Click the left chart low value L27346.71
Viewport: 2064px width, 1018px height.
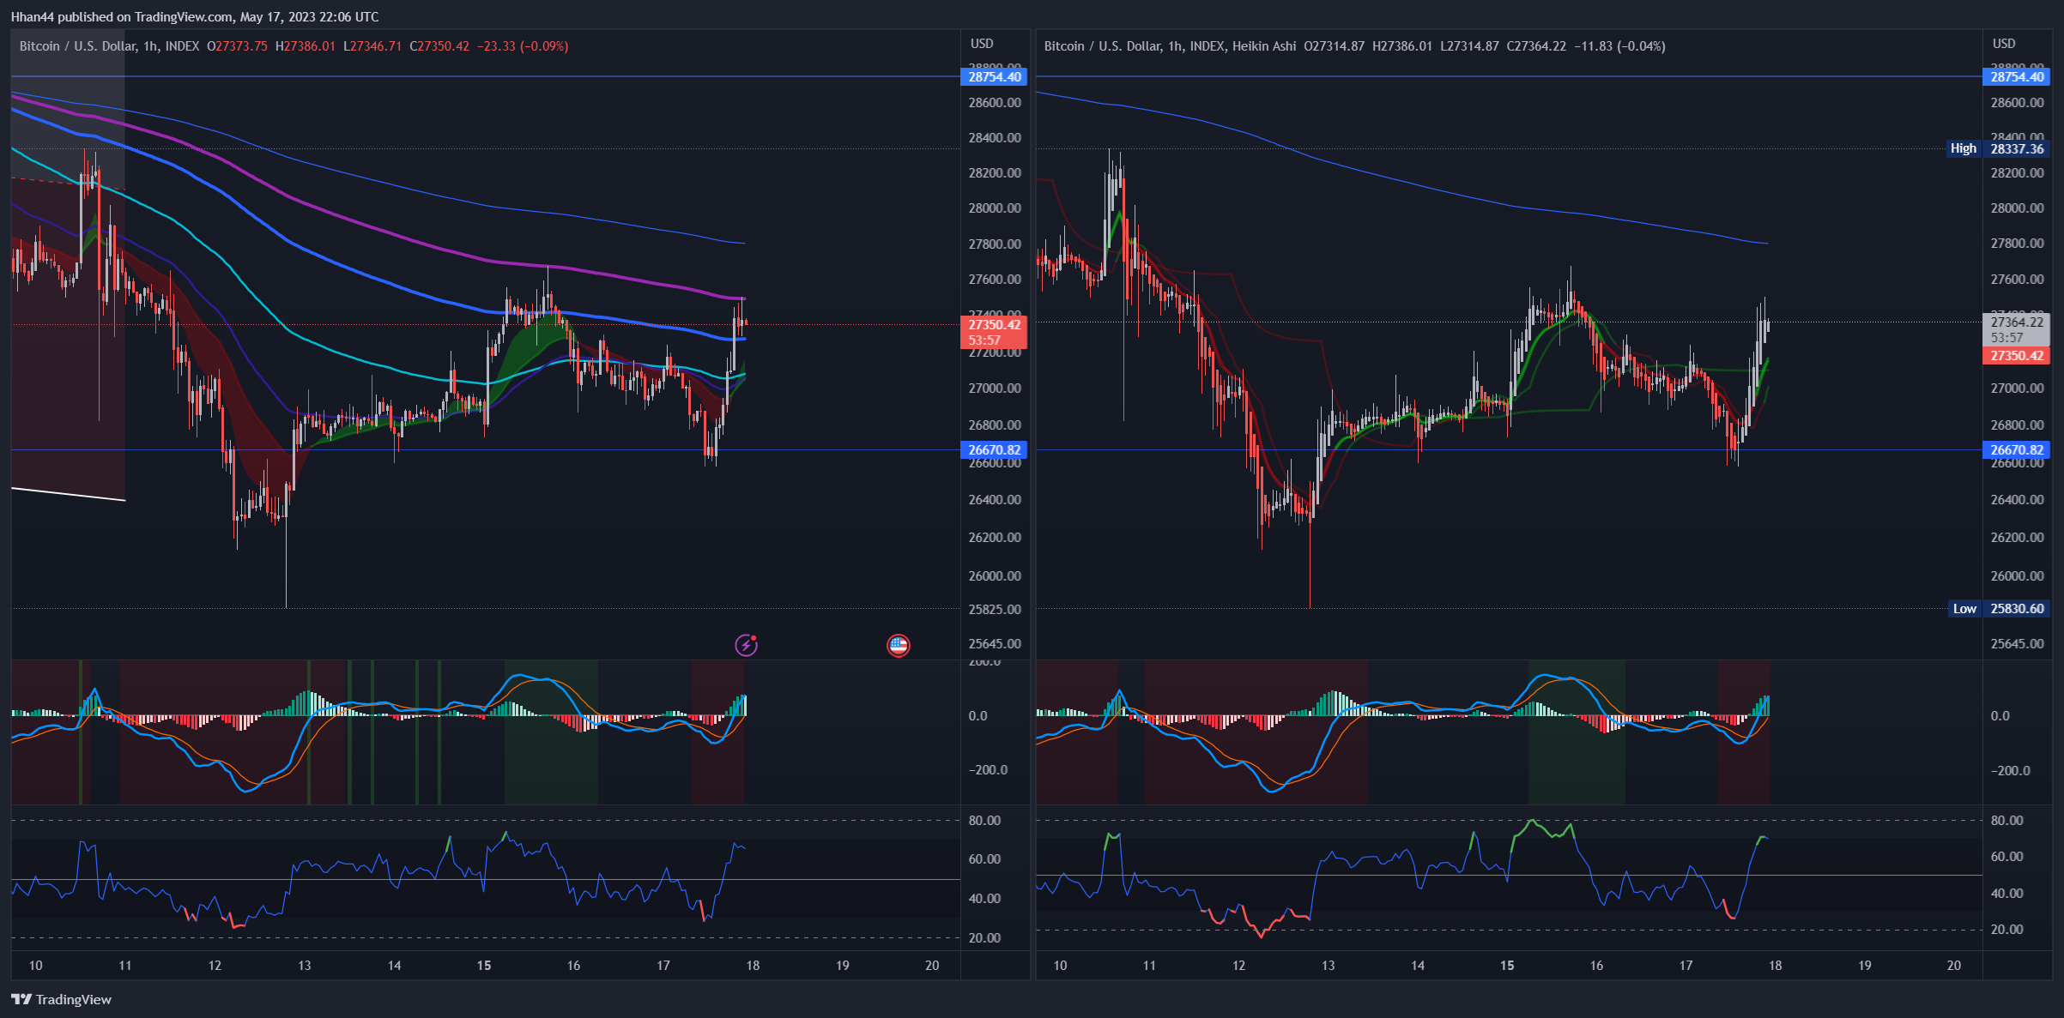pyautogui.click(x=372, y=46)
